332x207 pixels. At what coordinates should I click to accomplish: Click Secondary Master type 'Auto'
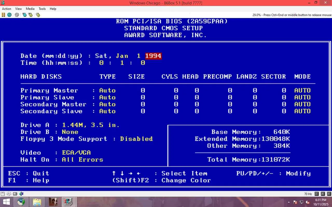click(107, 104)
